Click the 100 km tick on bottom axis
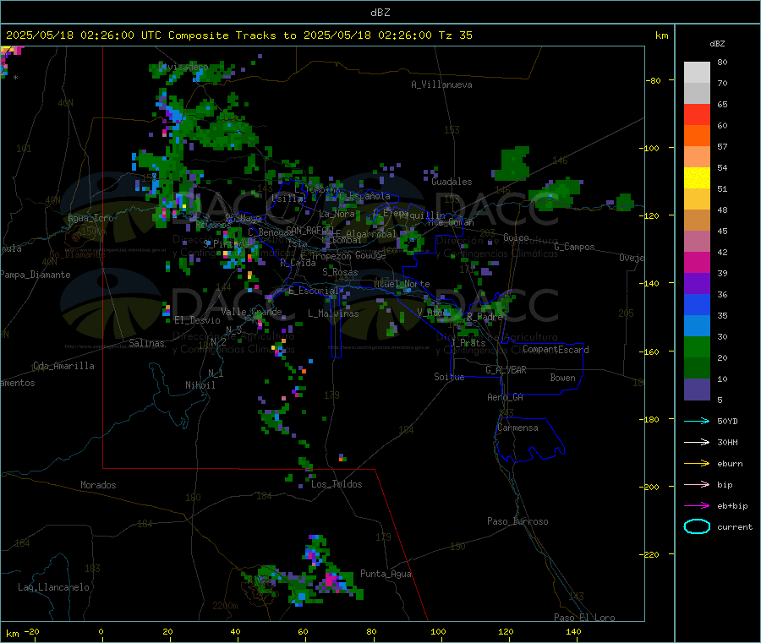Image resolution: width=761 pixels, height=643 pixels. tap(438, 631)
